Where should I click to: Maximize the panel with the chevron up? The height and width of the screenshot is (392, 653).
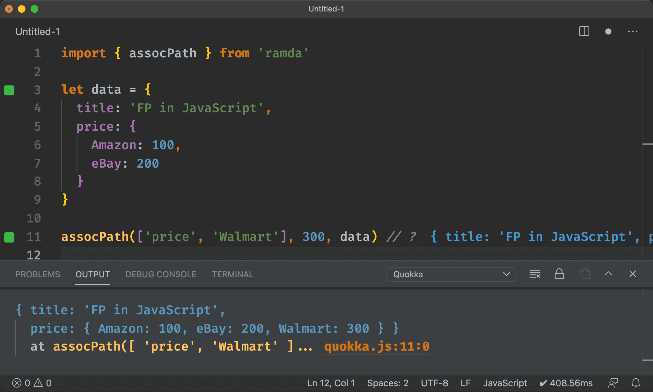608,274
